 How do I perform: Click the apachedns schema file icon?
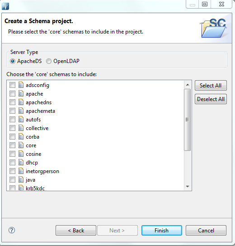(x=21, y=102)
